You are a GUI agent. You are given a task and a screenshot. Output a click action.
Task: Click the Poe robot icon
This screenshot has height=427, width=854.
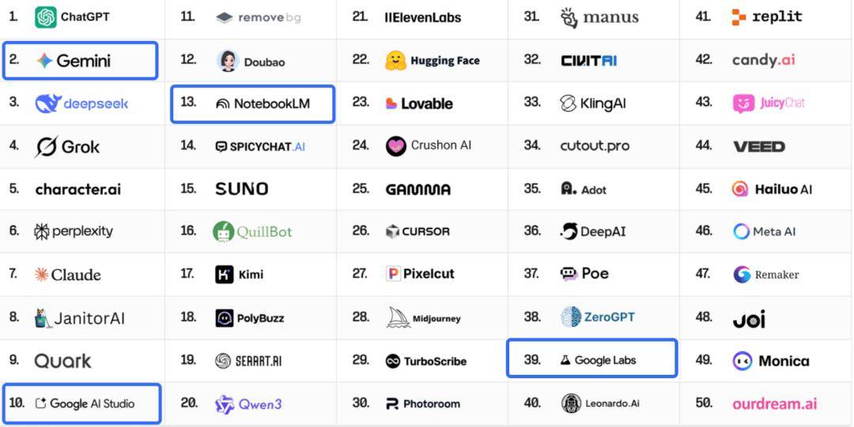[x=569, y=274]
